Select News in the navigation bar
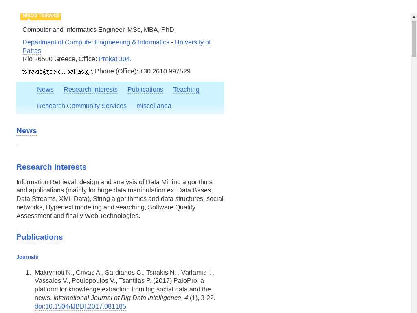This screenshot has width=417, height=313. tap(45, 90)
